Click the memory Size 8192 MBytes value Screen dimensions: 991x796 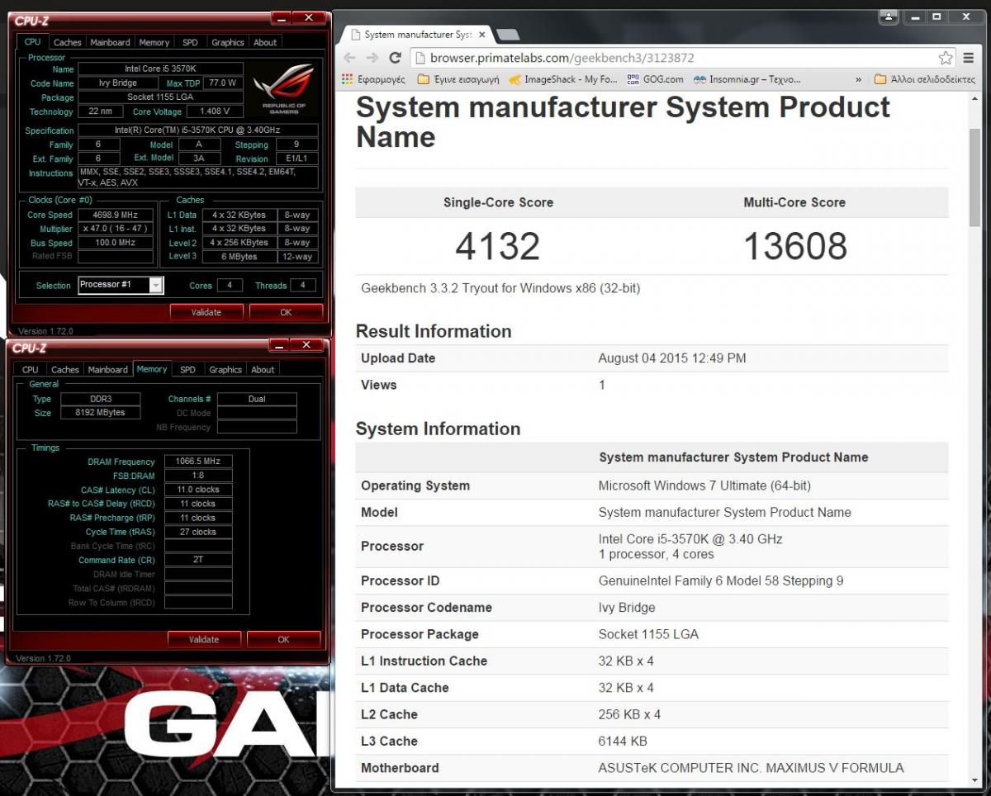pos(100,412)
